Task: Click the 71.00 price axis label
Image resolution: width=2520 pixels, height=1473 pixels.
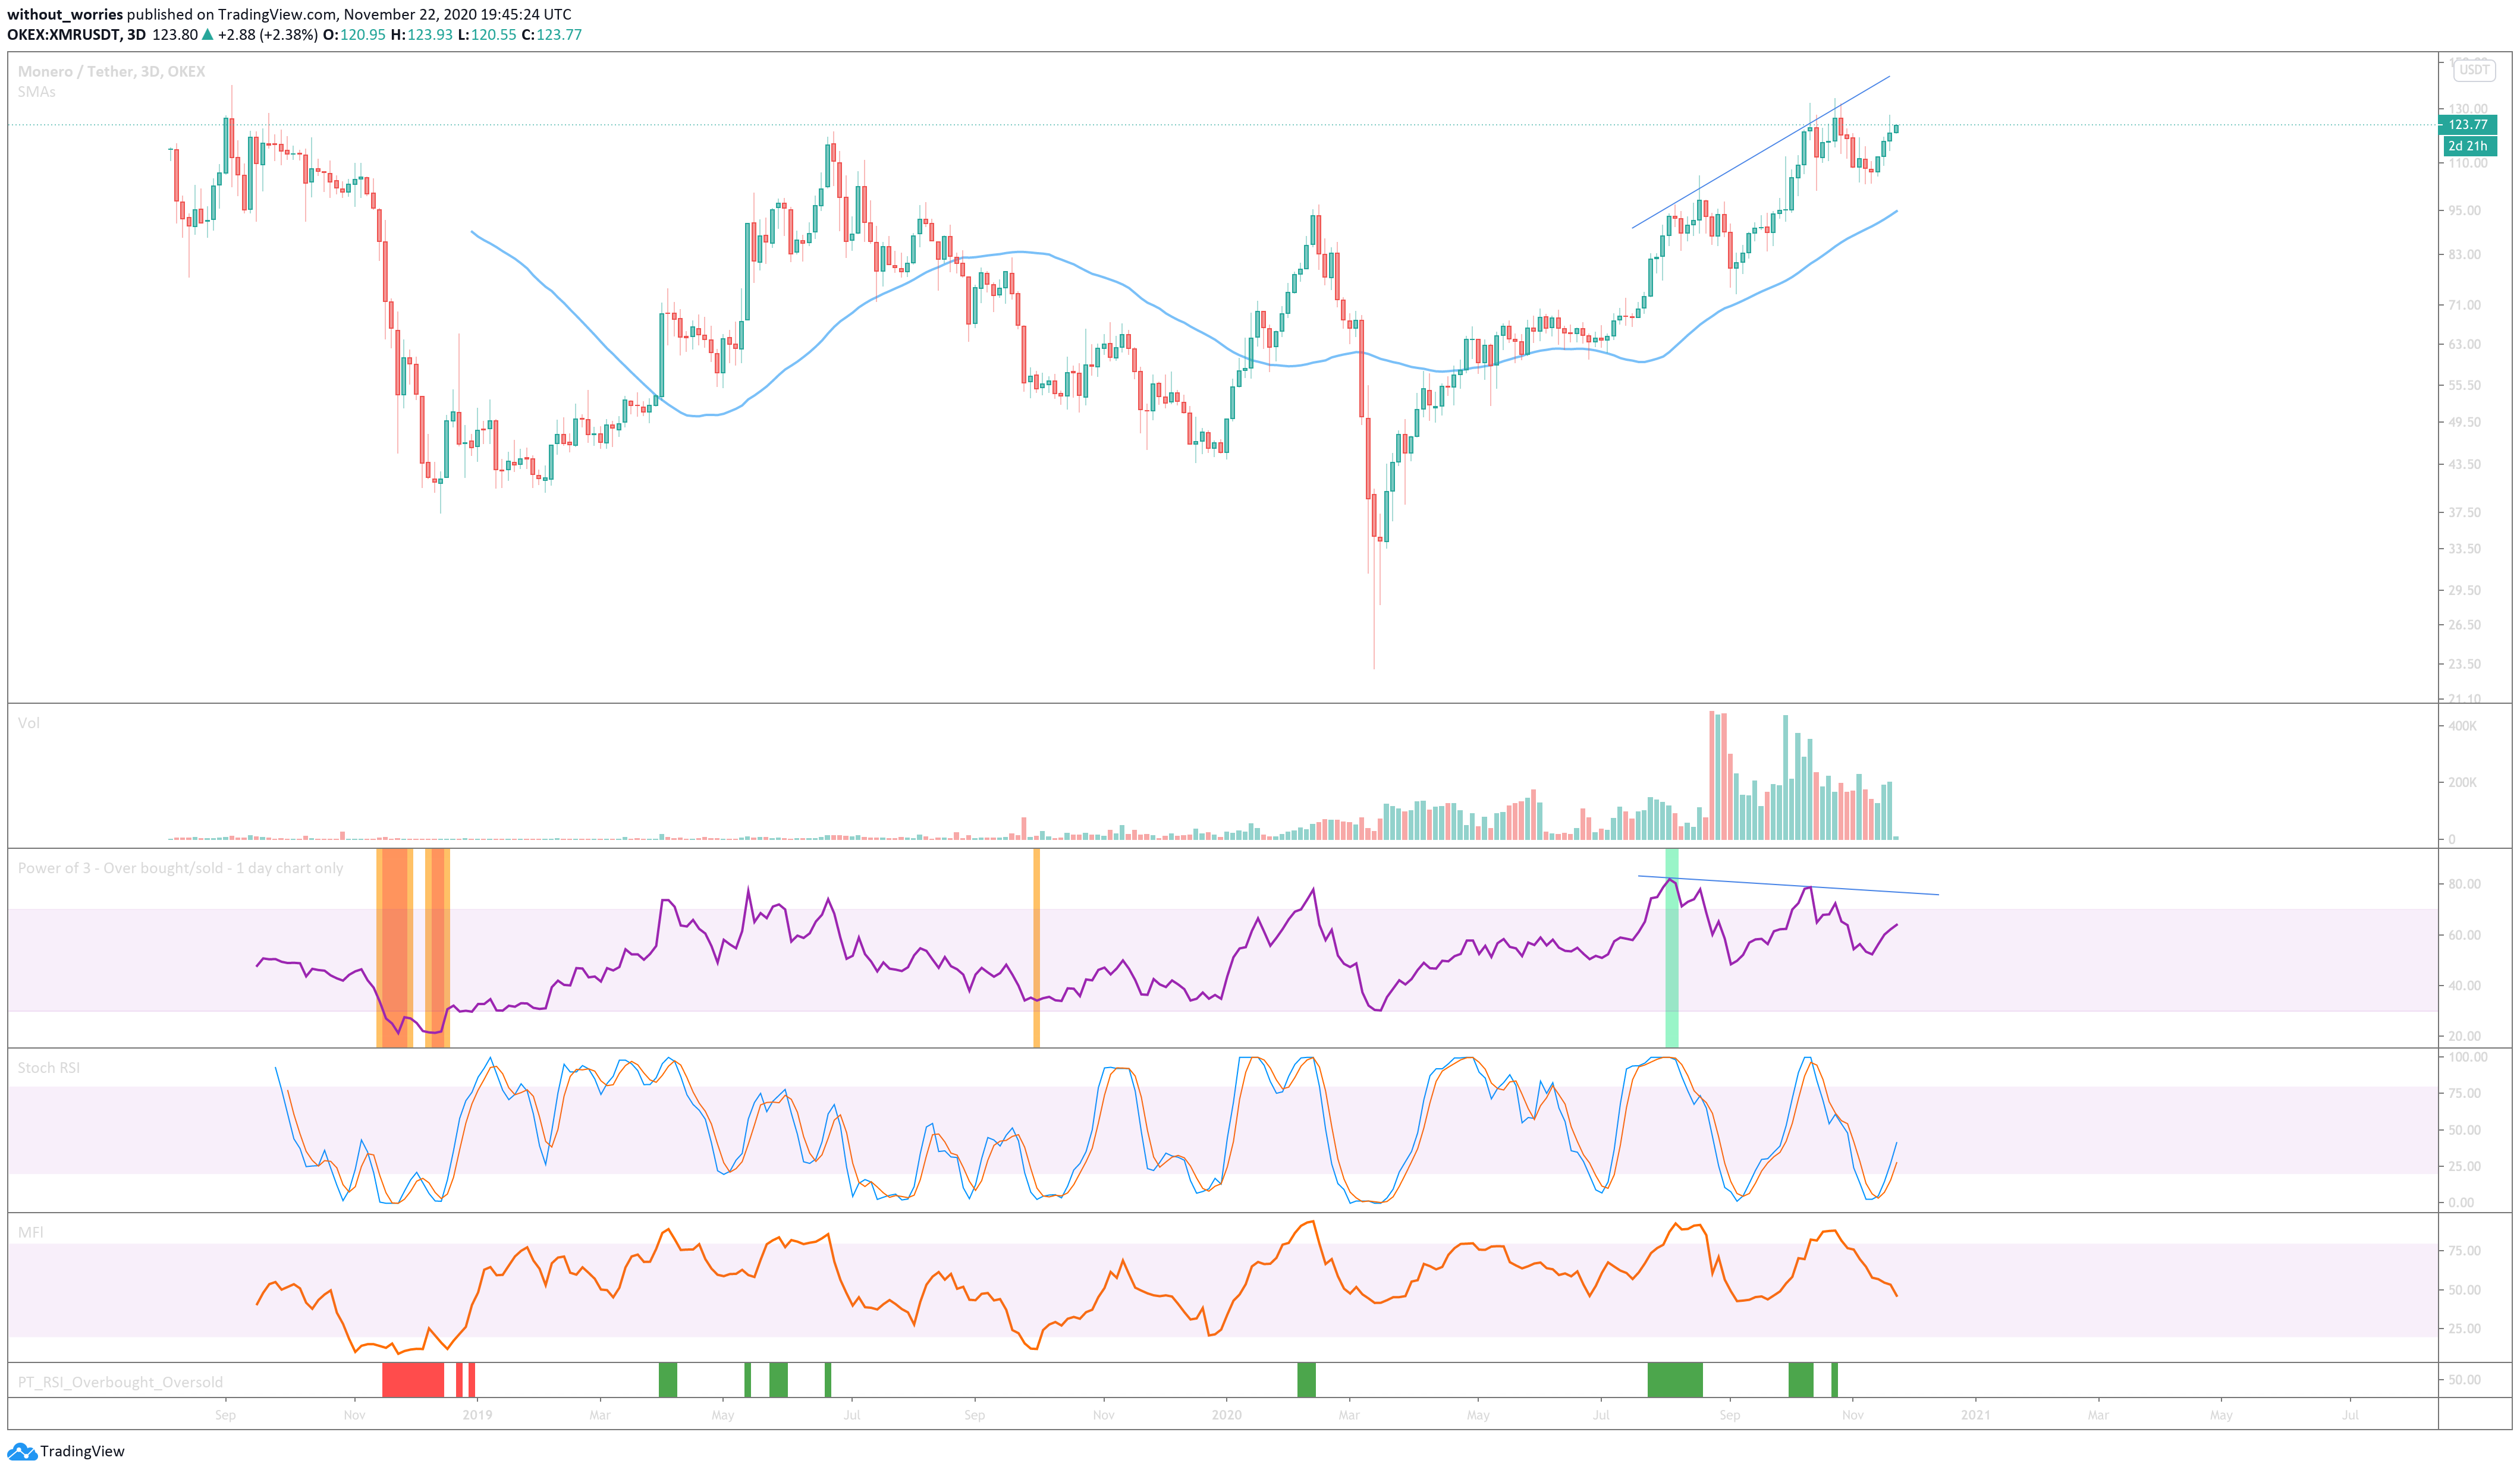Action: pyautogui.click(x=2464, y=305)
